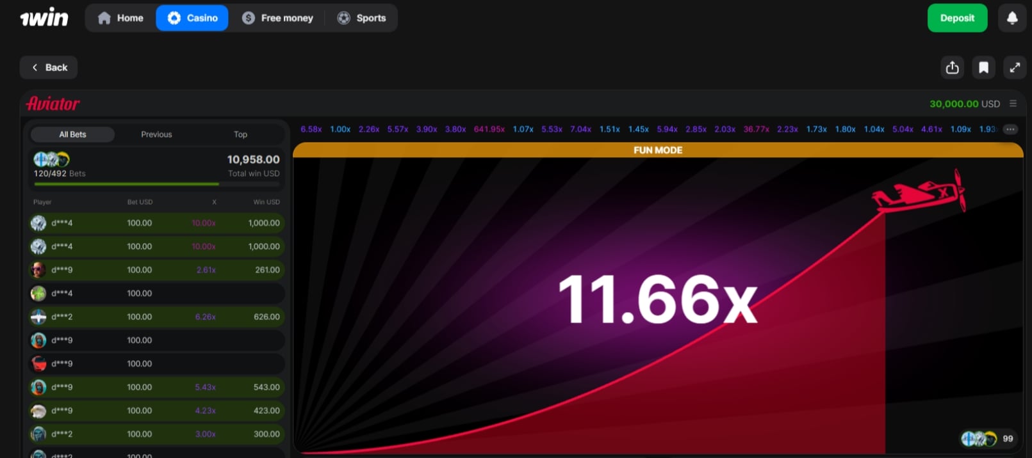Switch to the Top tab

pyautogui.click(x=240, y=134)
